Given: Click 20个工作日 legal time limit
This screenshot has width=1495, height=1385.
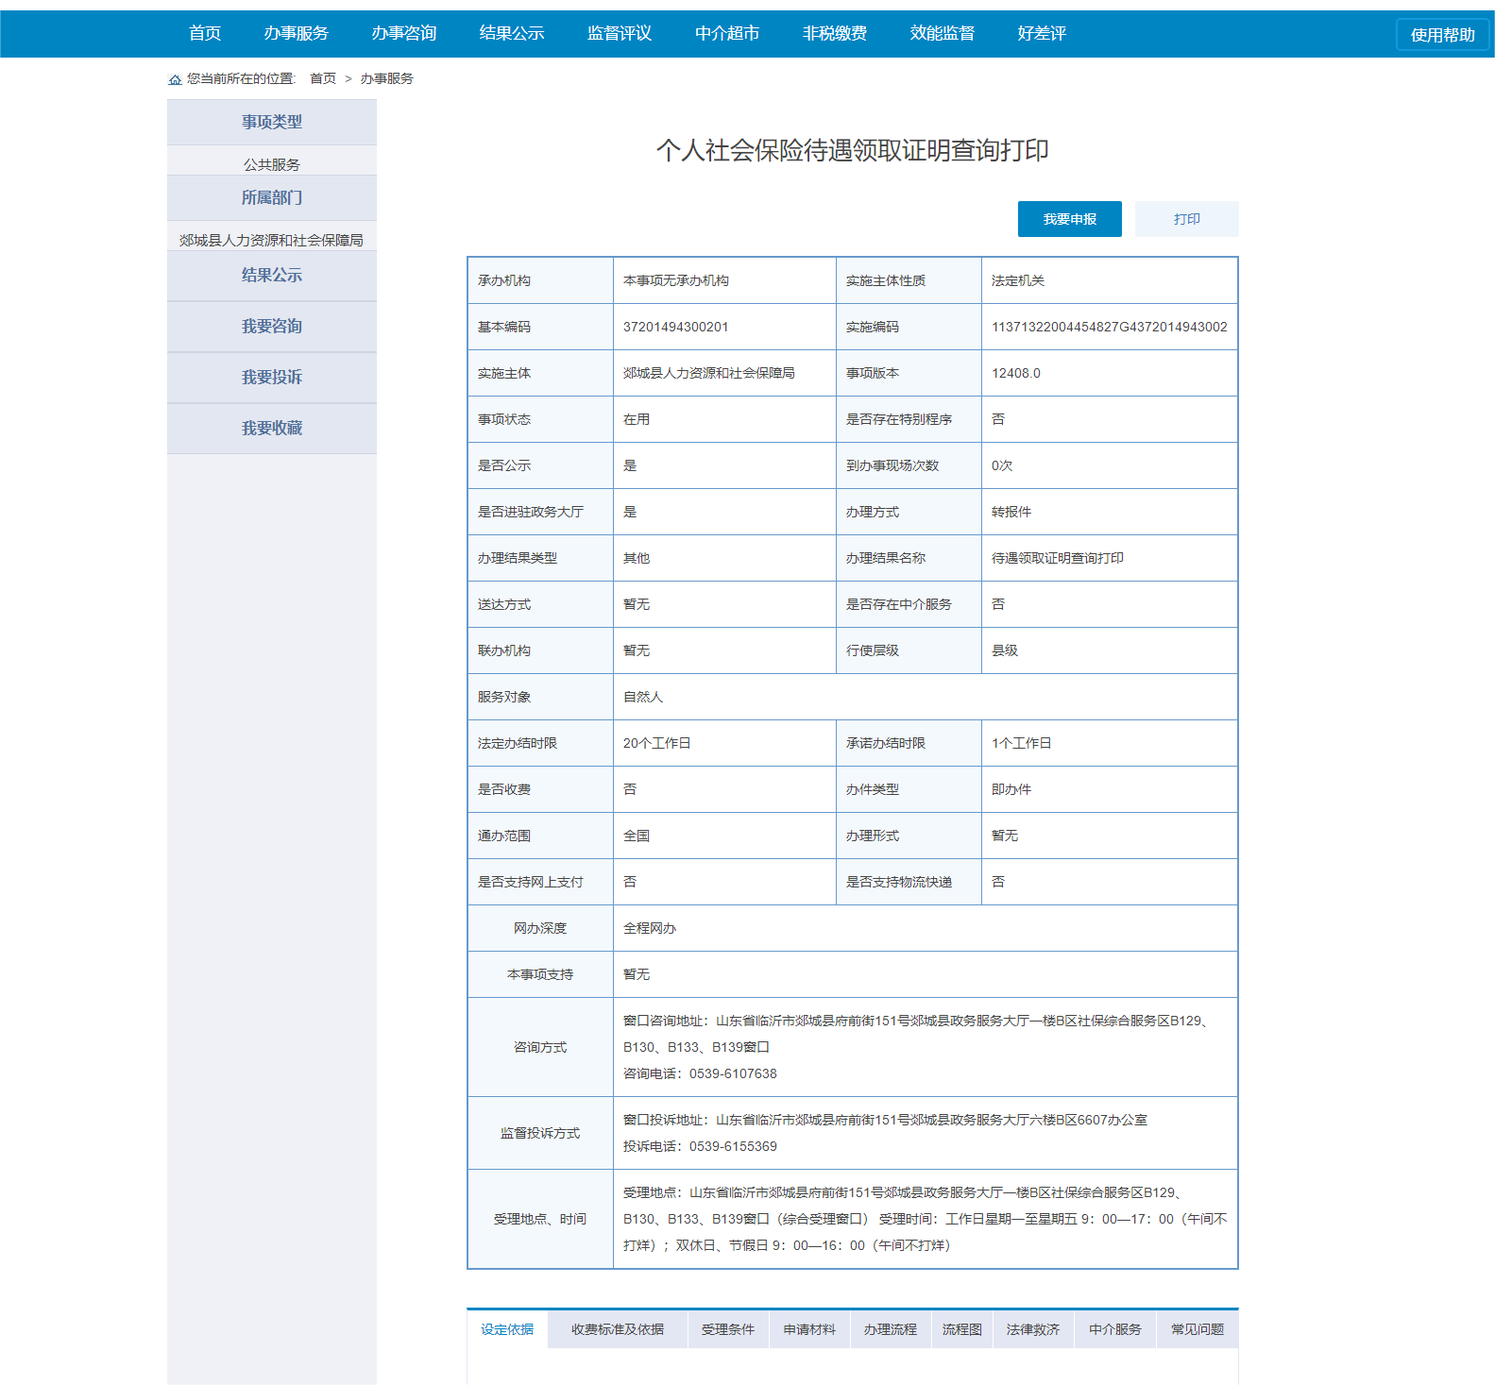Looking at the screenshot, I should 657,743.
